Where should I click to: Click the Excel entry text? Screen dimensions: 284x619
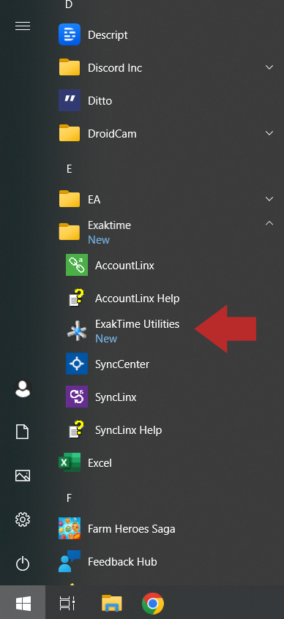point(100,463)
